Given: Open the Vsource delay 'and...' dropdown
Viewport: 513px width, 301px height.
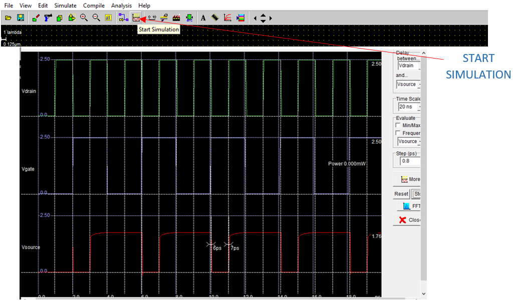Looking at the screenshot, I should click(x=408, y=84).
